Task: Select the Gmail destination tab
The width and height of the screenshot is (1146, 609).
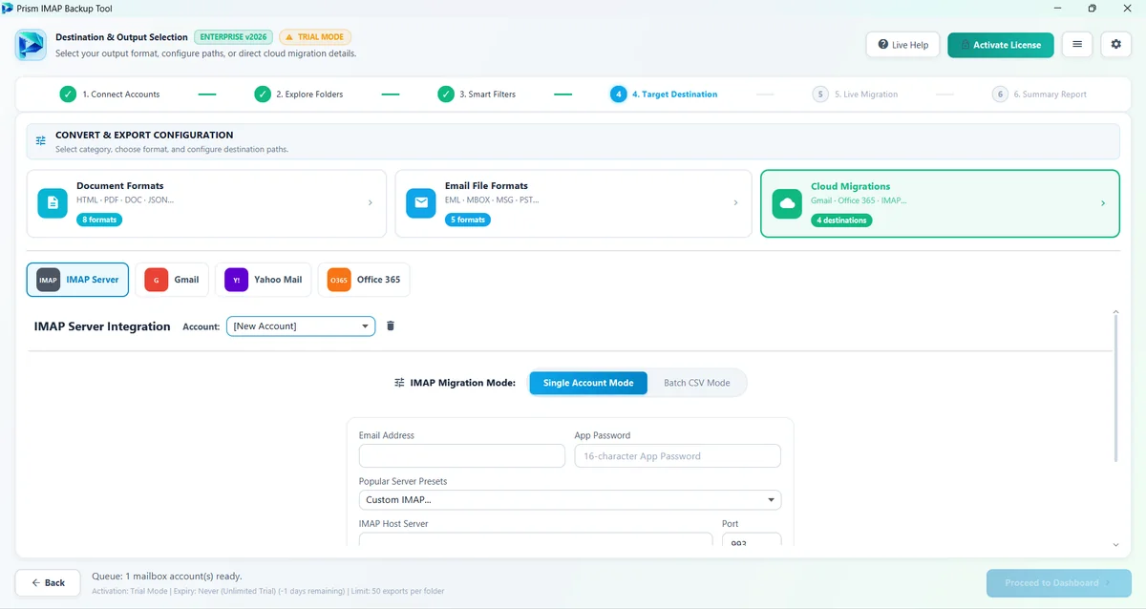Action: tap(173, 280)
